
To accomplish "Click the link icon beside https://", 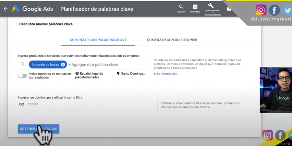I will click(22, 104).
